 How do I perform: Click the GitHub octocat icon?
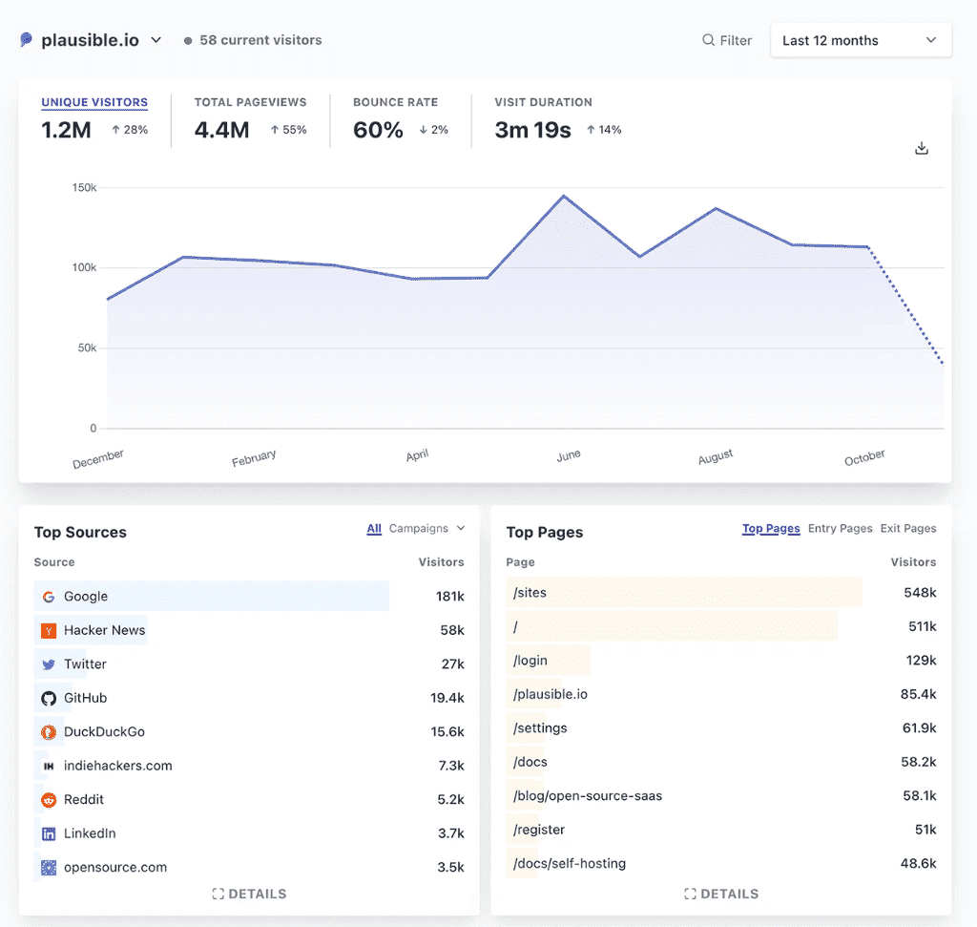click(49, 698)
